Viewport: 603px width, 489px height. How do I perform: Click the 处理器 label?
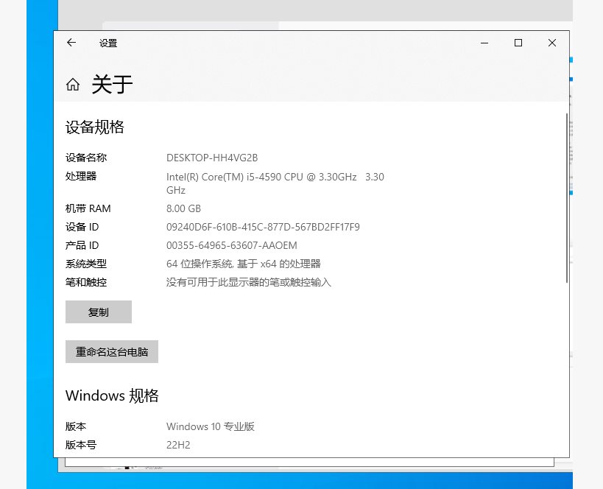[81, 176]
